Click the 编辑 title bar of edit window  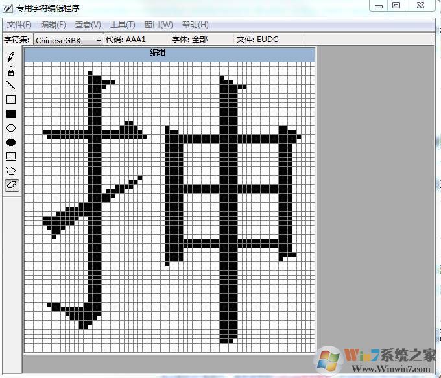click(x=169, y=53)
